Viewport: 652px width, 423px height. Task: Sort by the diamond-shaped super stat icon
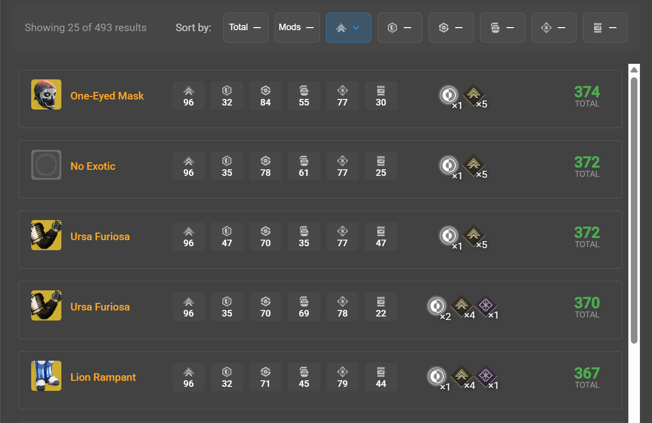[x=553, y=28]
